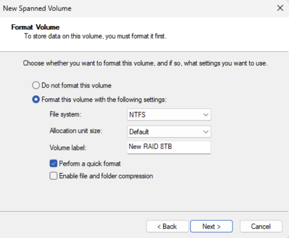Image resolution: width=289 pixels, height=238 pixels.
Task: Click the chevron arrow on File system combo
Action: point(206,115)
